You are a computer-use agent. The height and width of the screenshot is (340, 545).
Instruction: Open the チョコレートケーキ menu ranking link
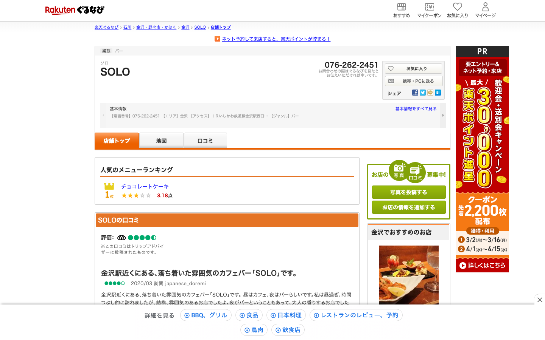(144, 186)
